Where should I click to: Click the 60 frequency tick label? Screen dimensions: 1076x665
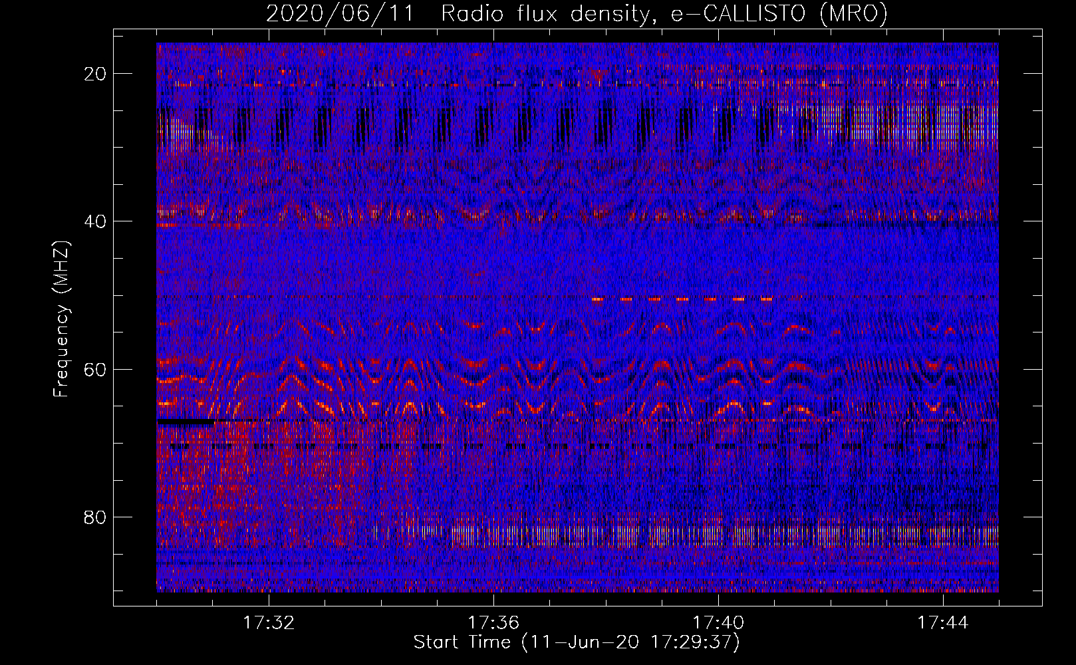95,369
